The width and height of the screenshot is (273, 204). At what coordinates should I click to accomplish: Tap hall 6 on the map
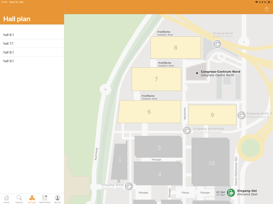point(149,112)
